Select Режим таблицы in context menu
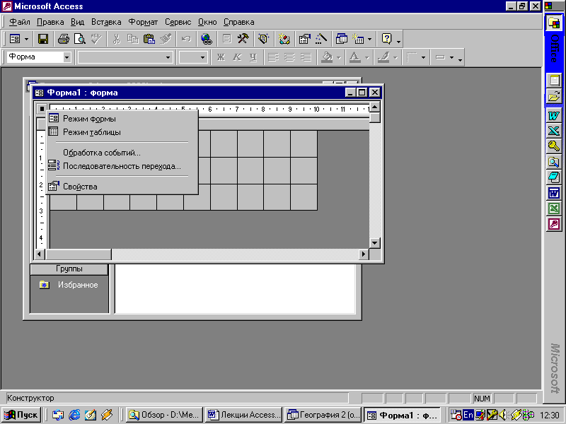Viewport: 566px width, 424px height. click(122, 132)
